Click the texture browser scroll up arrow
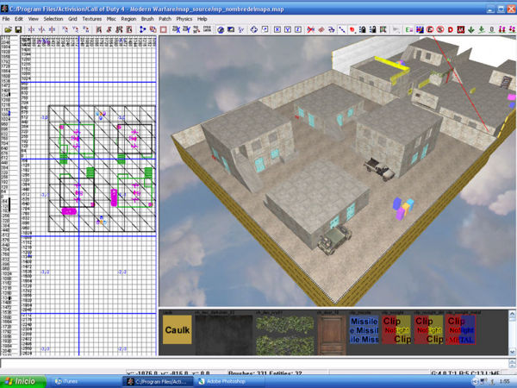This screenshot has width=517, height=388. pos(512,313)
